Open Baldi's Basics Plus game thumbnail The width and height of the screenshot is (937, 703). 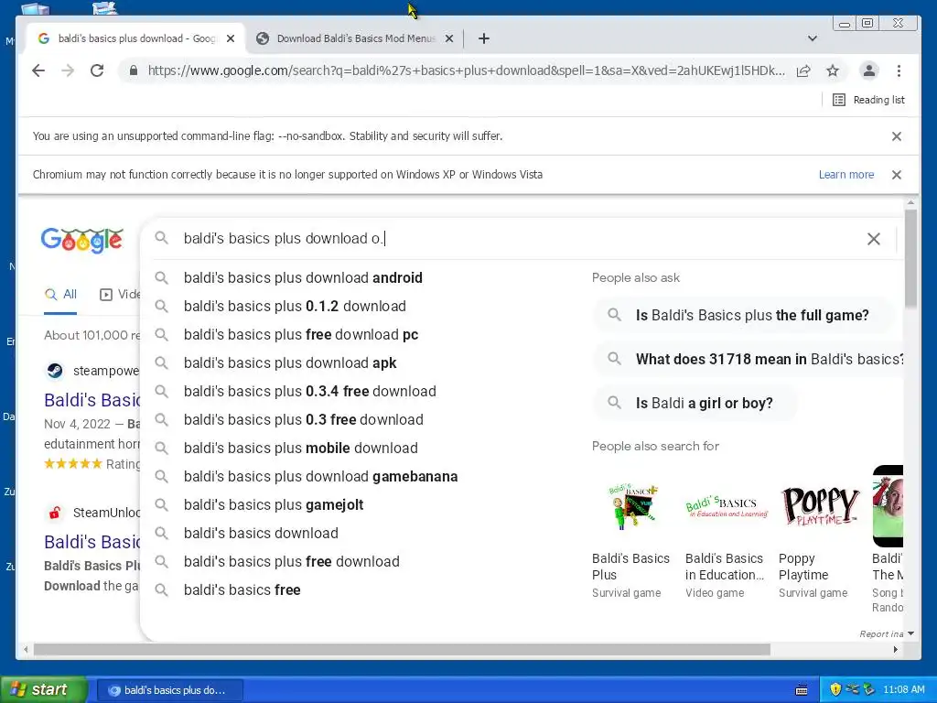(x=631, y=505)
